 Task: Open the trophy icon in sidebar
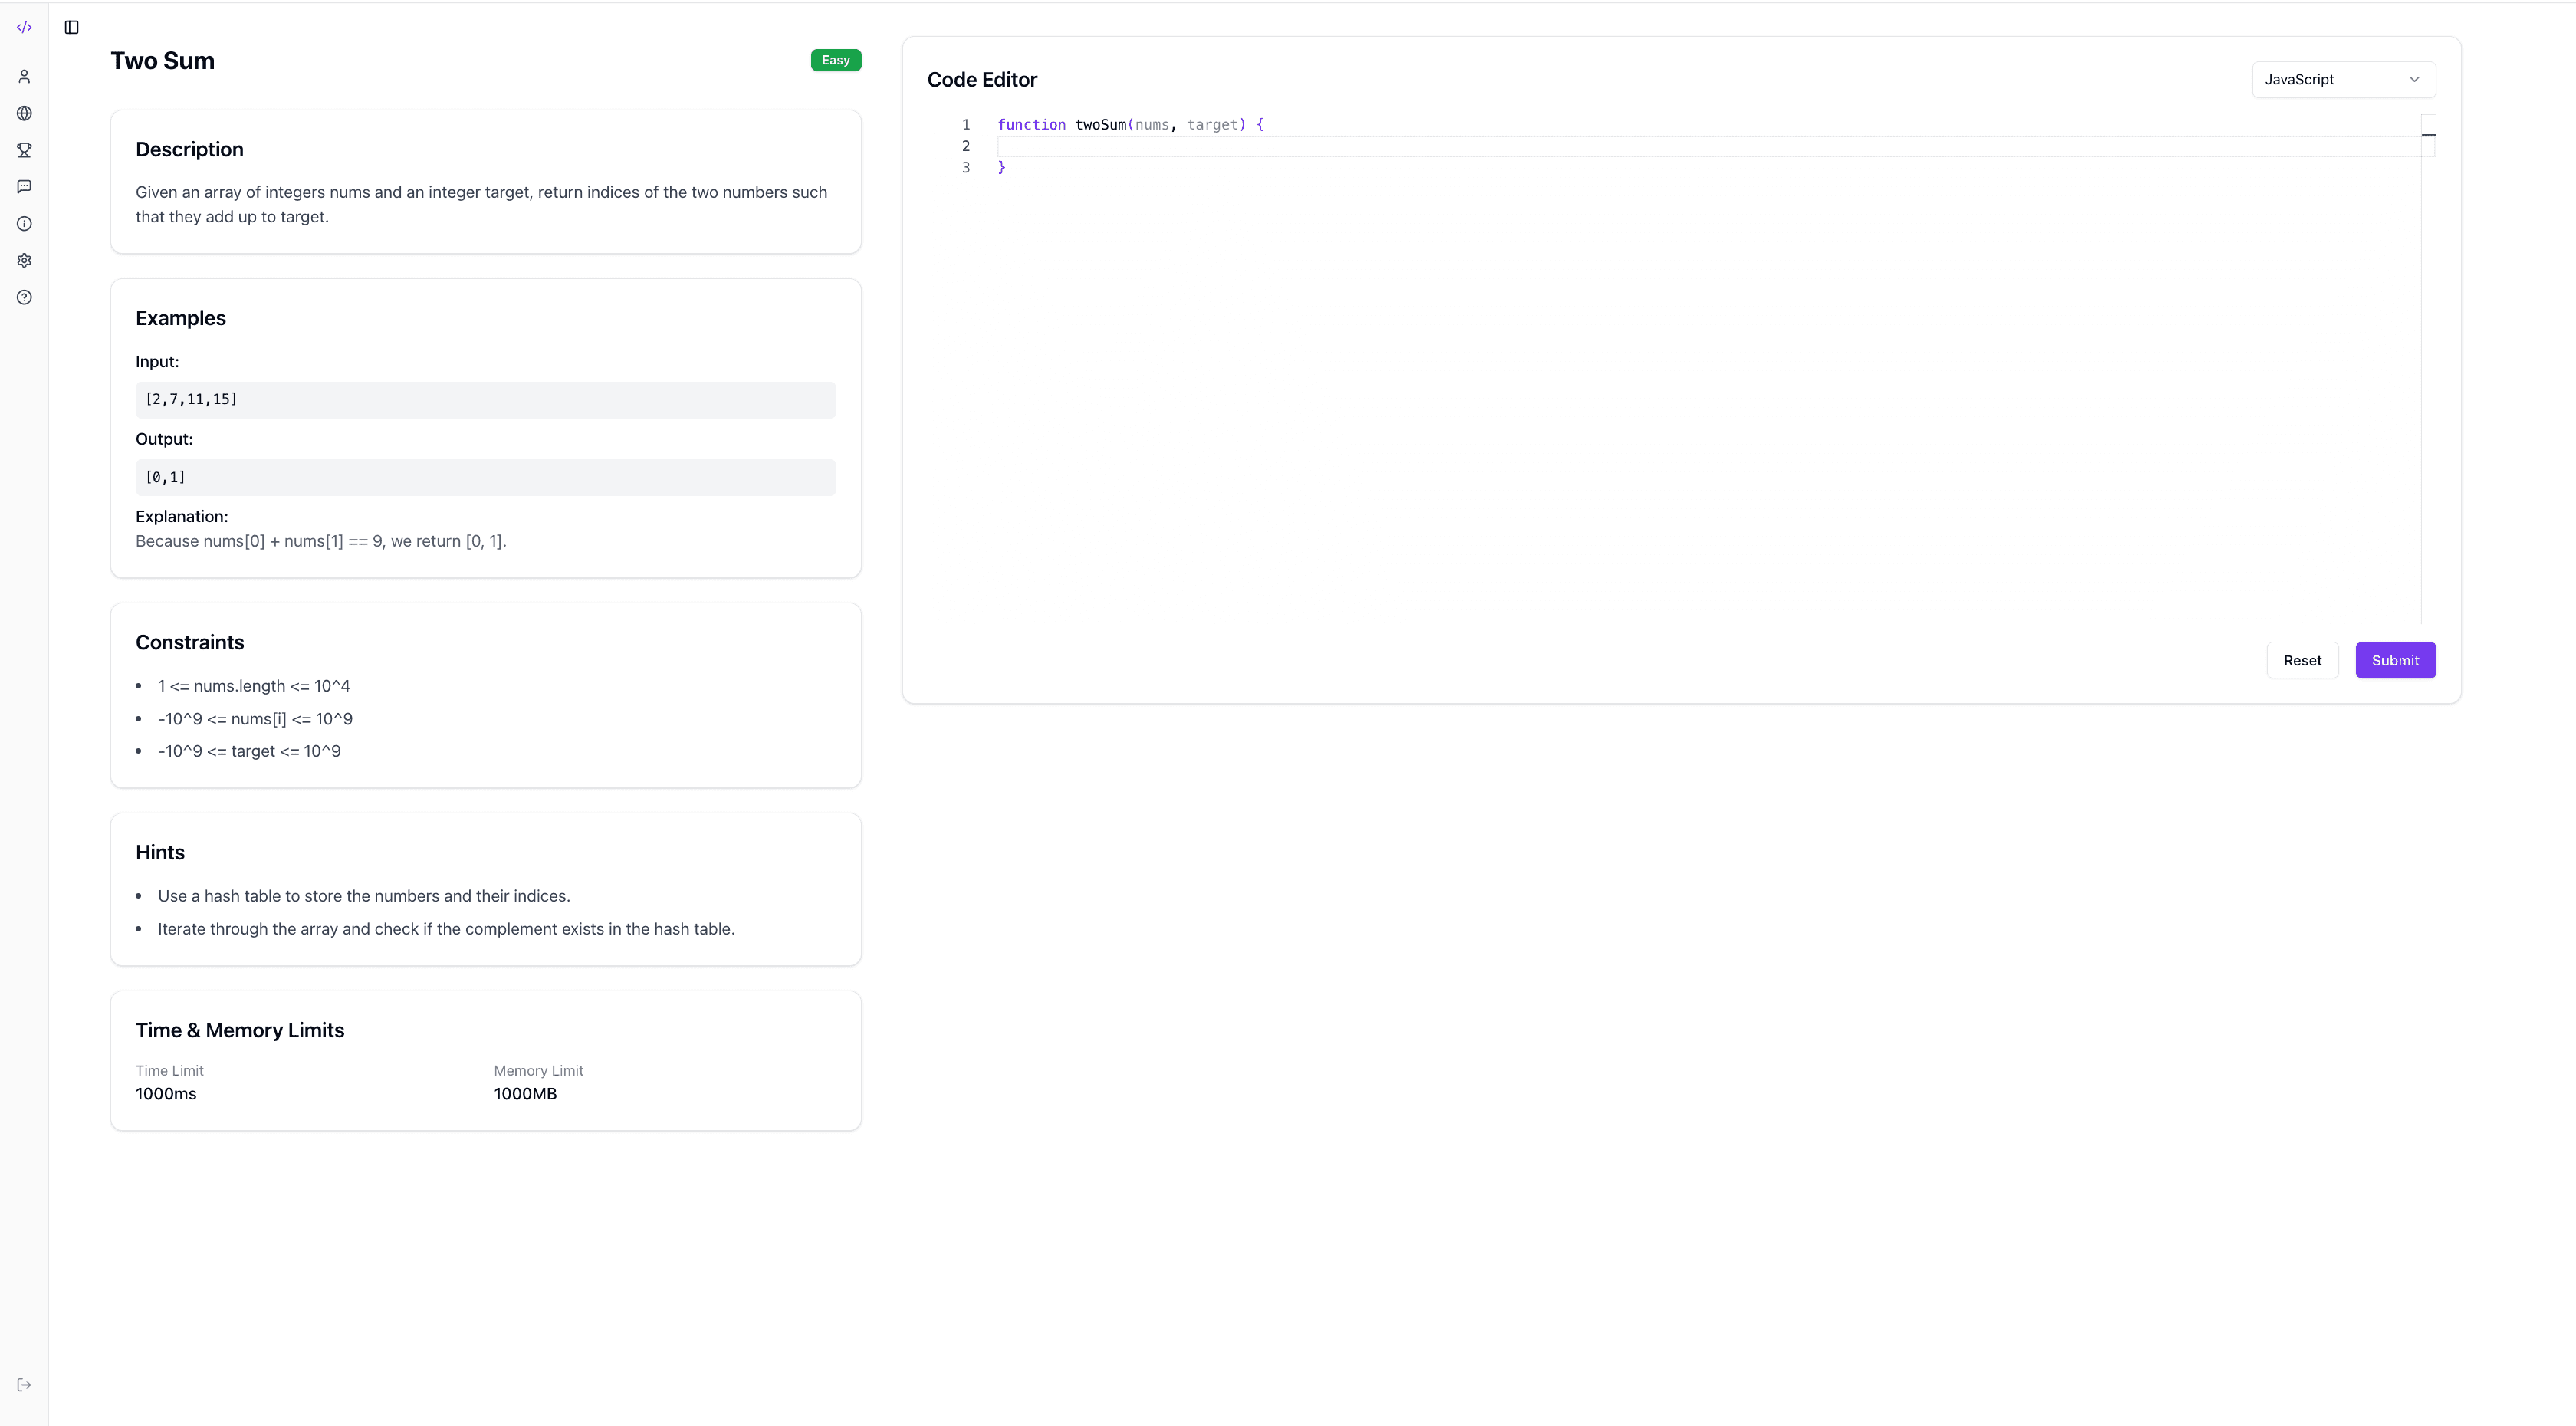pos(24,150)
